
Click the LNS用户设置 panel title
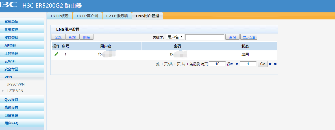pyautogui.click(x=68, y=29)
